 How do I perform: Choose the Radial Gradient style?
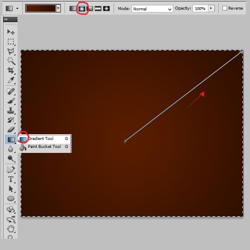(x=82, y=8)
